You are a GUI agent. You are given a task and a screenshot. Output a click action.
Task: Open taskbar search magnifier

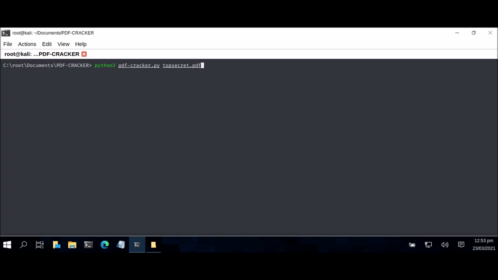[24, 245]
